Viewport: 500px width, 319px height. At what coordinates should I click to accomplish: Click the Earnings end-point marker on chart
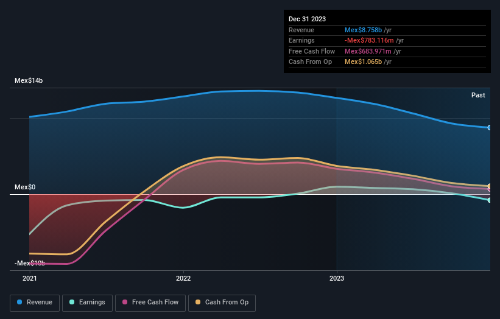pos(490,200)
